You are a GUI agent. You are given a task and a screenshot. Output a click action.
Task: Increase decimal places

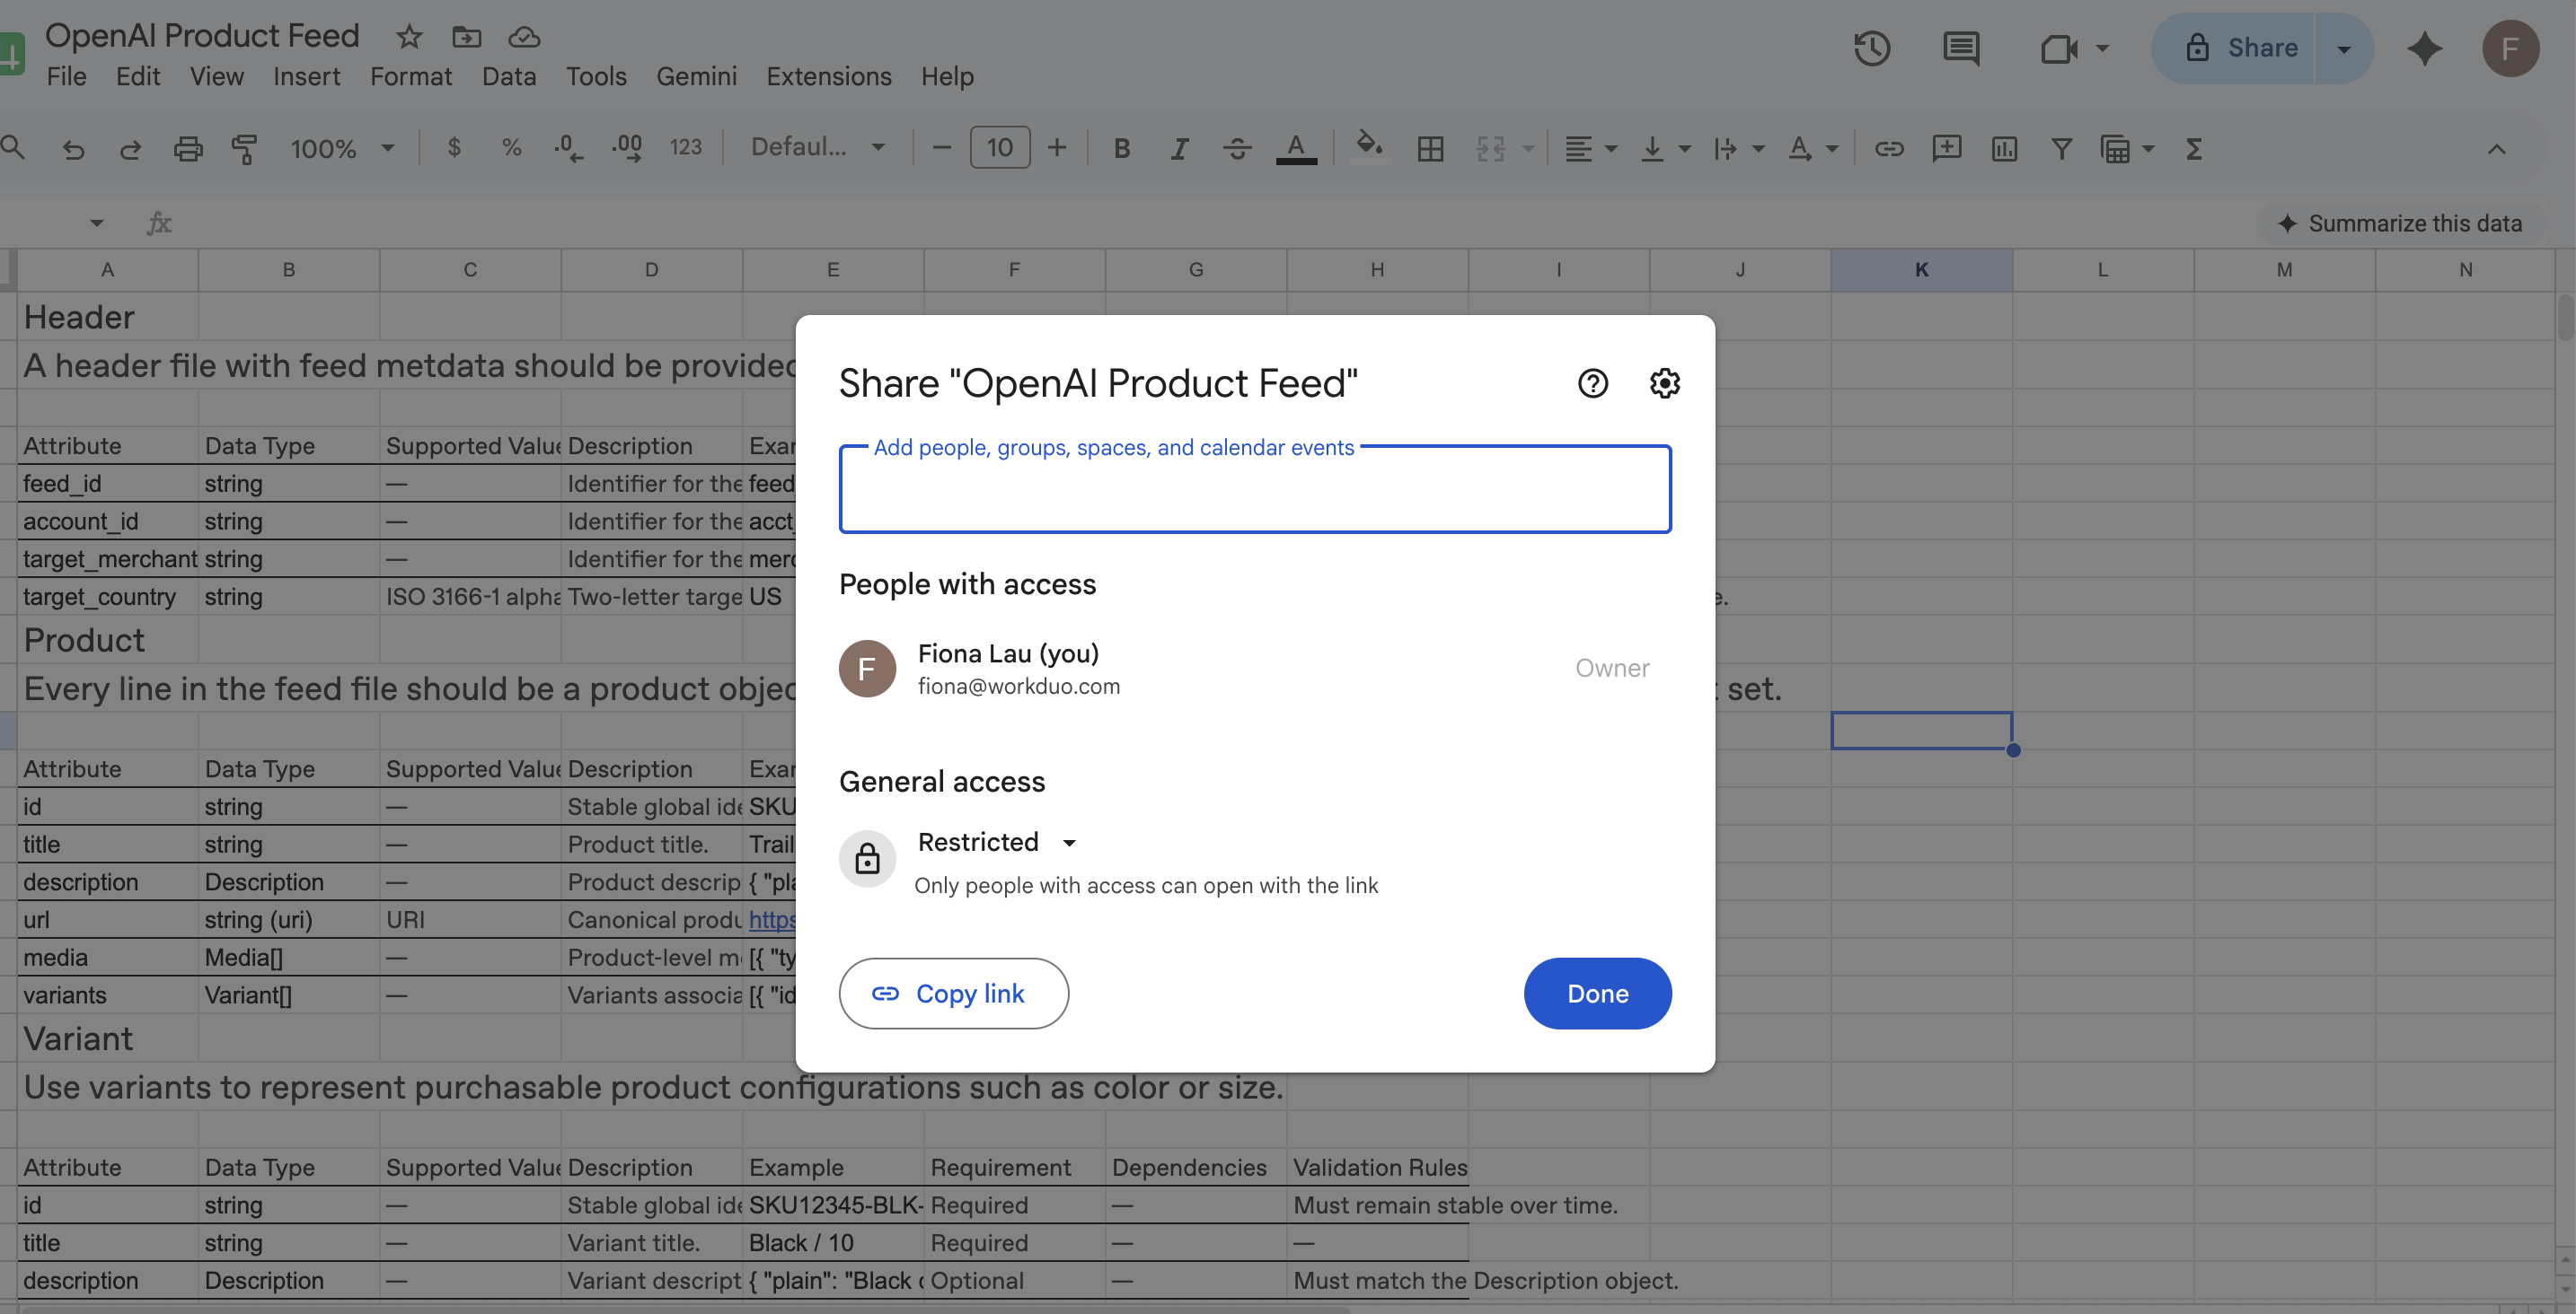(627, 148)
